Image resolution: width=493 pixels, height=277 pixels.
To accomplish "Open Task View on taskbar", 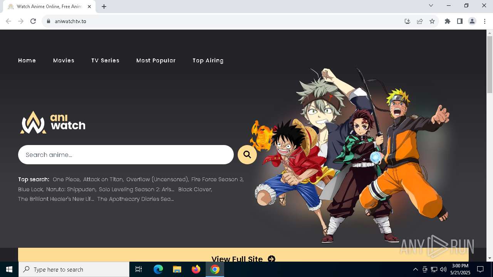I will [x=139, y=269].
